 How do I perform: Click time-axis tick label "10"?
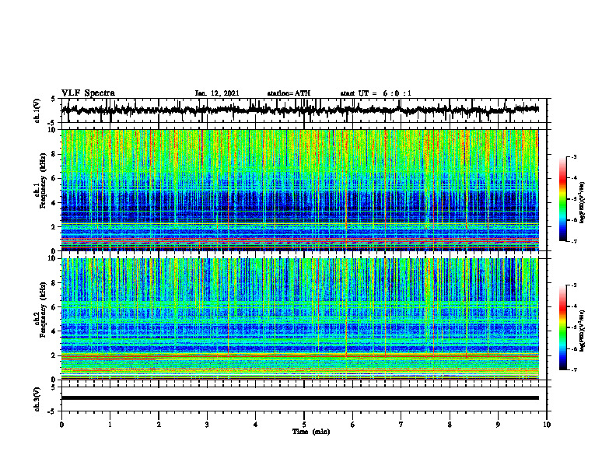[x=547, y=425]
